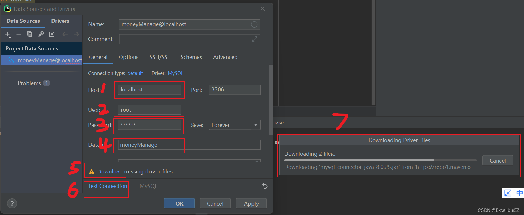The image size is (524, 215).
Task: Click the mysql-connector-java-8.0.25.jar status text
Action: tap(378, 167)
